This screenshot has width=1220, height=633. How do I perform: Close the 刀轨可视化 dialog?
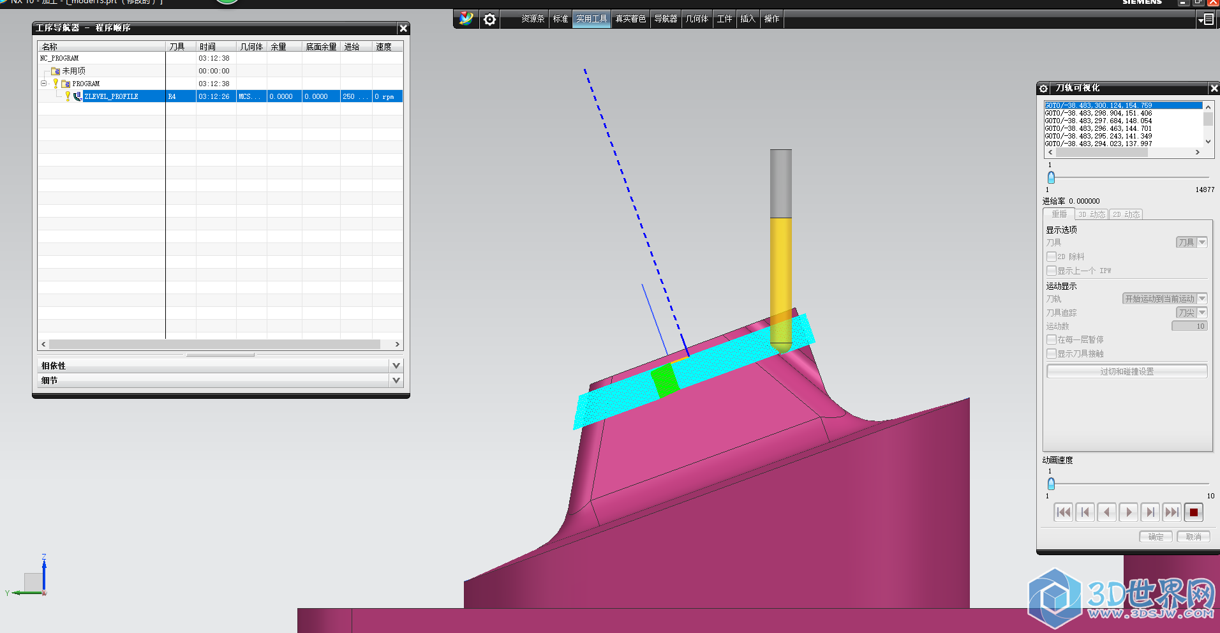(x=1214, y=89)
